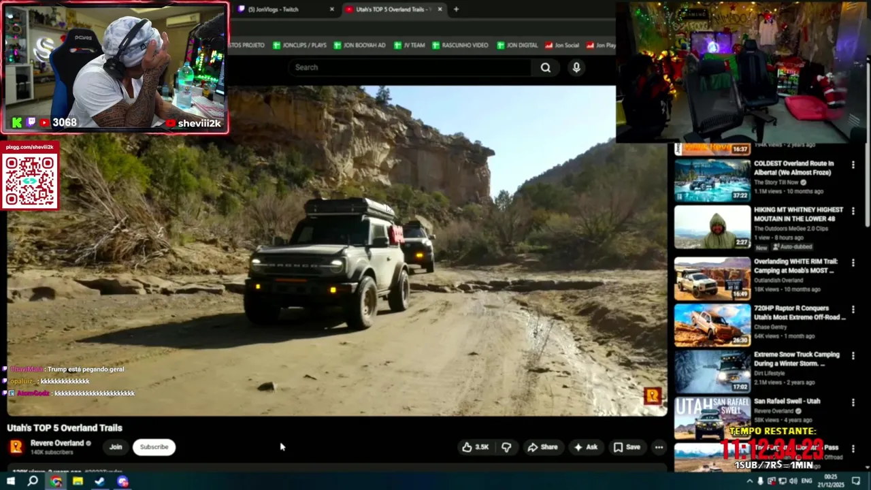Open the Windows notification center
The width and height of the screenshot is (871, 490).
click(x=857, y=481)
